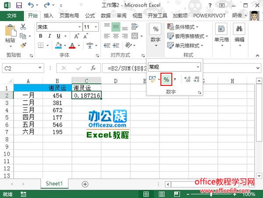The height and width of the screenshot is (198, 263).
Task: Undo the last action
Action: pyautogui.click(x=31, y=5)
